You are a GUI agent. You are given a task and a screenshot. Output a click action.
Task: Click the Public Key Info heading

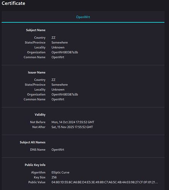[35, 165]
